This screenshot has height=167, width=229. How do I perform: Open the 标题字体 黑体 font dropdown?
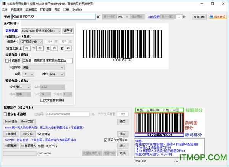point(44,67)
